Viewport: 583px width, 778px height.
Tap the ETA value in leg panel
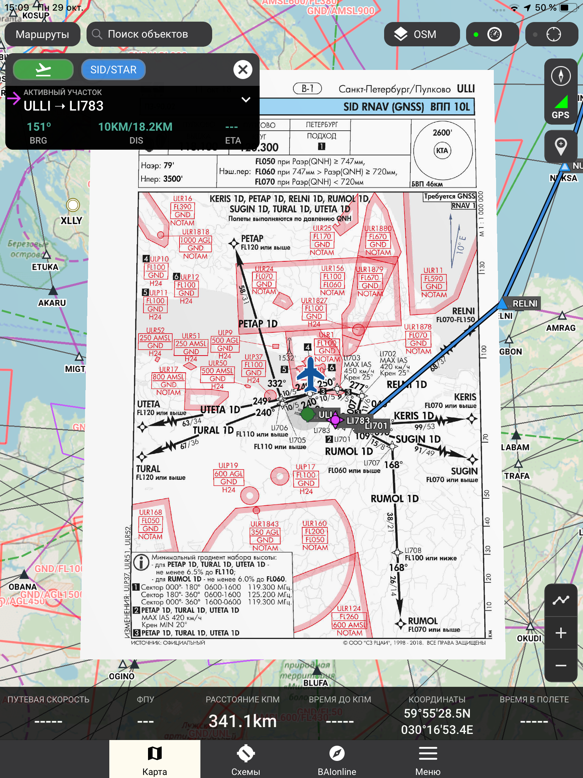232,127
